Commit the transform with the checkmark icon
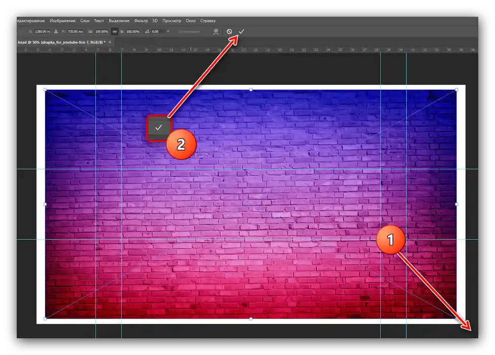 coord(241,31)
